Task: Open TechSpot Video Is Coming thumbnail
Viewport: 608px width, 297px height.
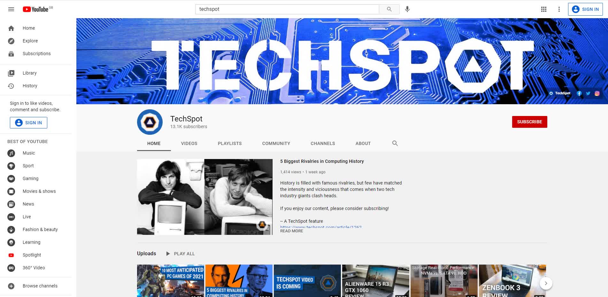Action: (307, 281)
